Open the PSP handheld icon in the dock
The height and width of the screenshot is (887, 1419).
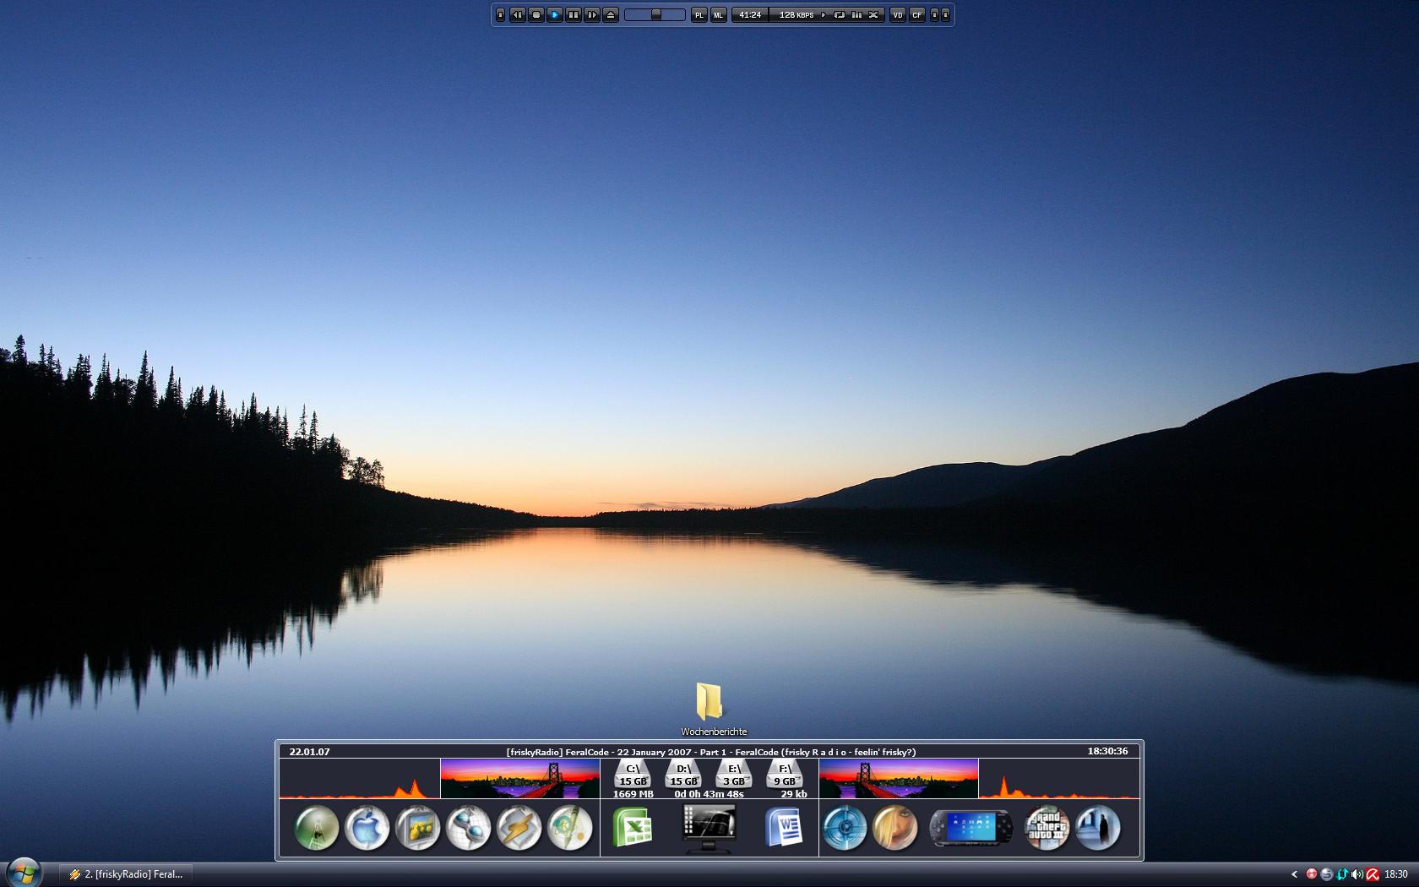[970, 828]
